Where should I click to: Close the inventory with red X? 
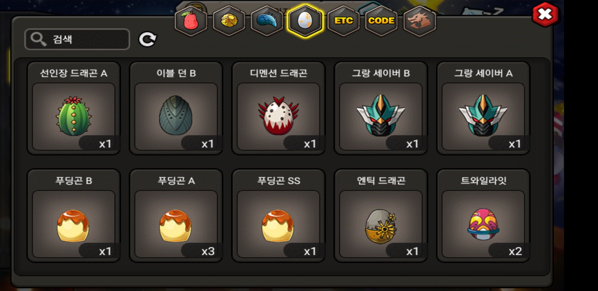pyautogui.click(x=545, y=15)
